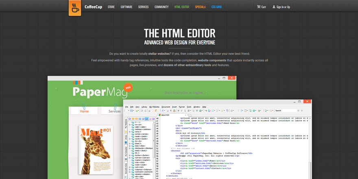Open the Format menu
Screen dimensions: 358x179
[x=182, y=107]
